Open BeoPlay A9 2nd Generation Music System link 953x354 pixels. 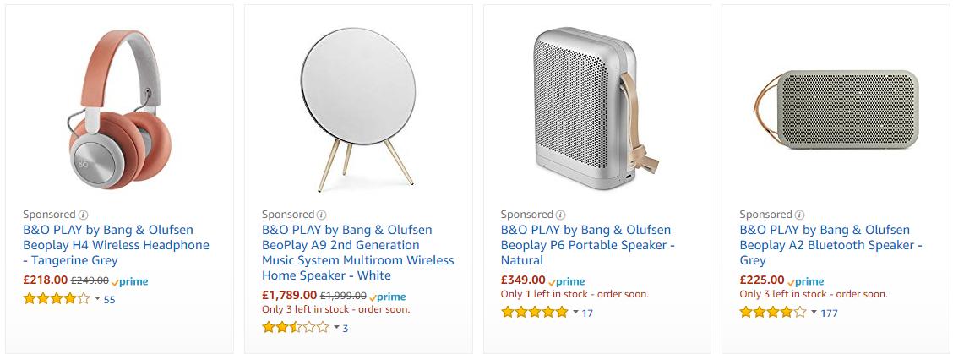click(357, 253)
